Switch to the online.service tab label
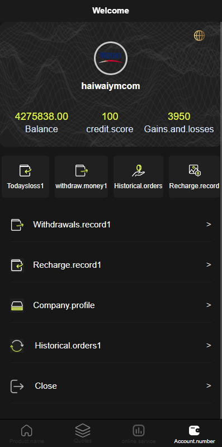 (139, 441)
